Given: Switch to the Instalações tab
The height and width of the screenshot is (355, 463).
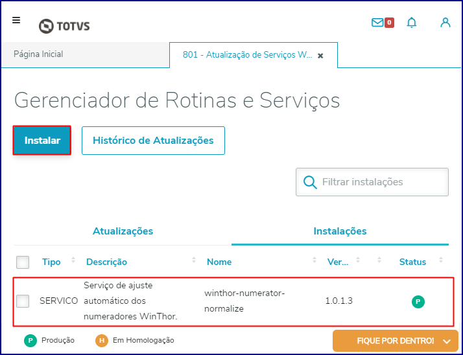Looking at the screenshot, I should 340,231.
